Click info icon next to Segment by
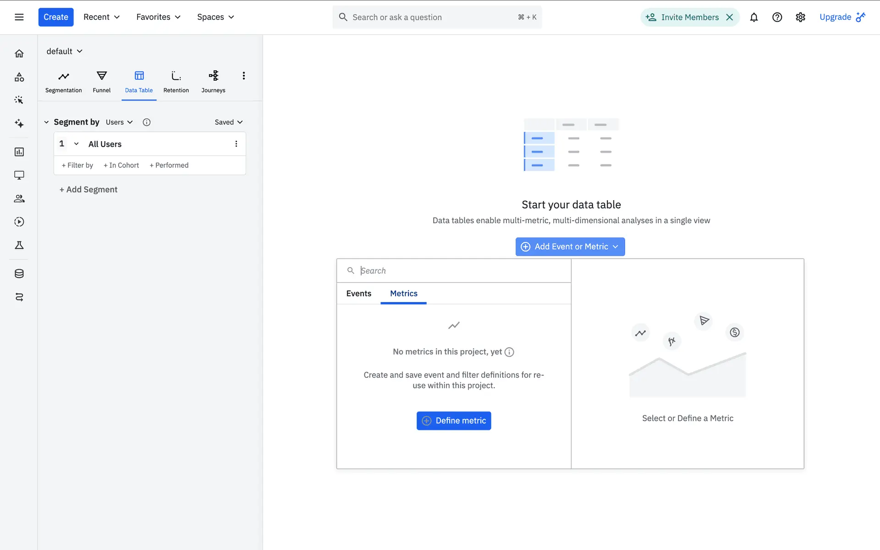 click(x=147, y=122)
